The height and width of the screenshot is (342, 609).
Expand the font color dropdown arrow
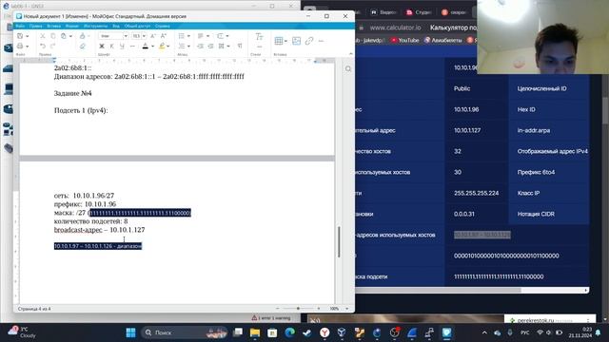(x=152, y=47)
